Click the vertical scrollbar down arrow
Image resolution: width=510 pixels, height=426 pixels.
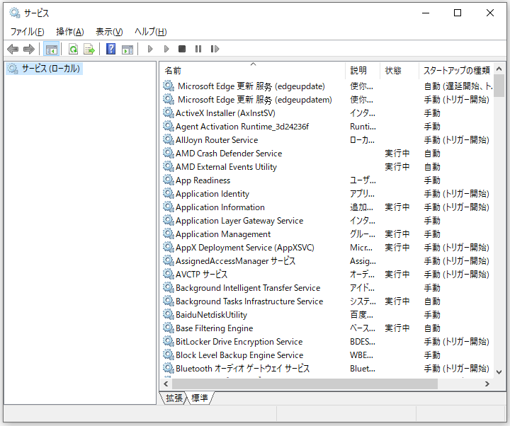(499, 372)
